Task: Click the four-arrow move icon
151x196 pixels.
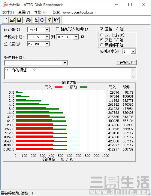Action: [42, 20]
